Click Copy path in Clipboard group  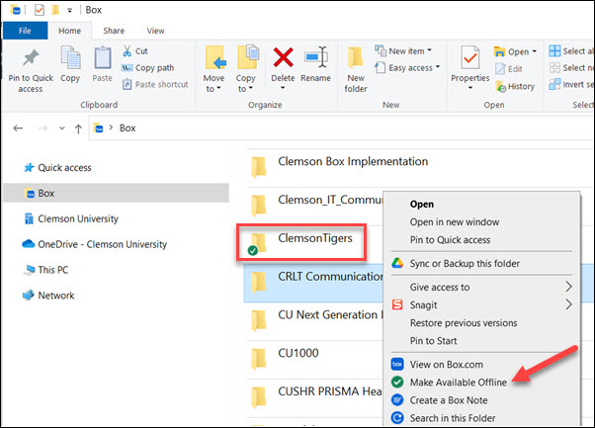click(148, 68)
